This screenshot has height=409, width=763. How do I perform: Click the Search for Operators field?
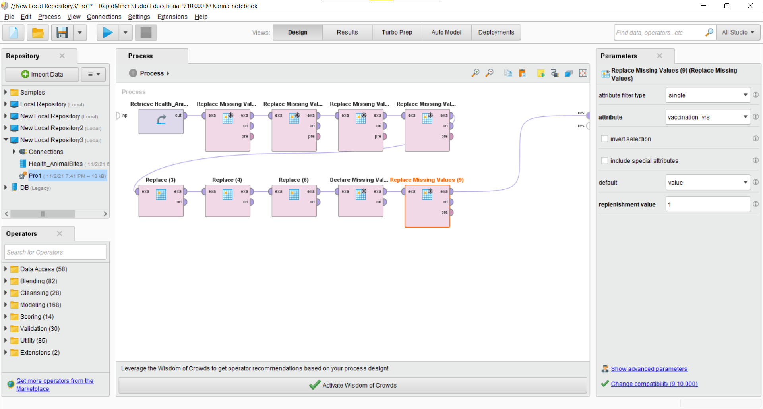click(56, 252)
